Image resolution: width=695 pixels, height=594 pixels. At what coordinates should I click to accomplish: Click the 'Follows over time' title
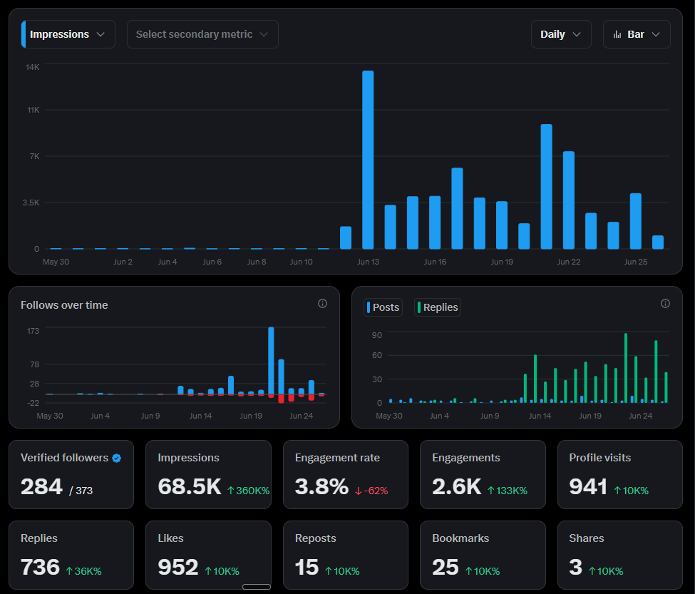click(64, 305)
